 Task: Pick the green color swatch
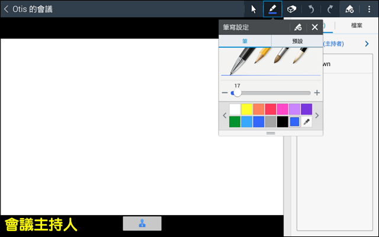(x=235, y=122)
